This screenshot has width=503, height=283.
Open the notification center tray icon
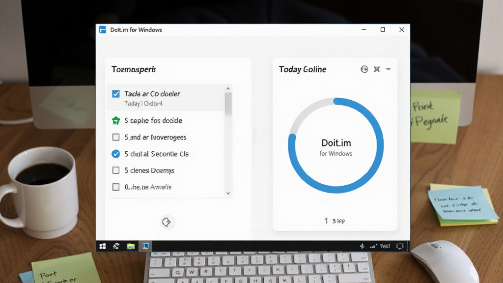pyautogui.click(x=400, y=246)
